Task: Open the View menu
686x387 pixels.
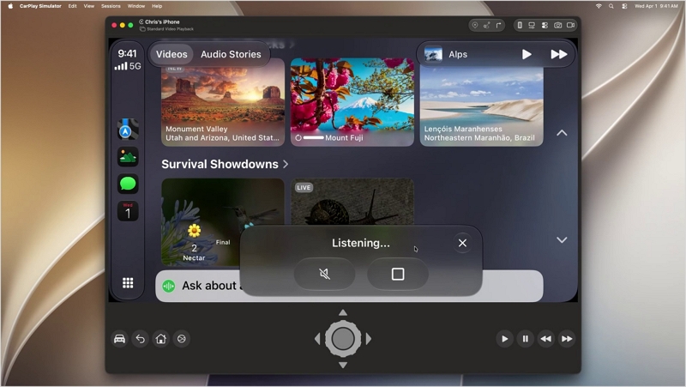Action: [x=89, y=6]
